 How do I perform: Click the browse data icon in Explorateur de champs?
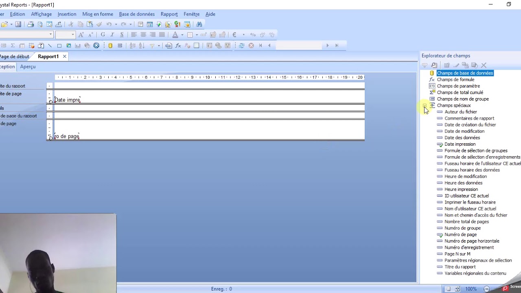434,65
